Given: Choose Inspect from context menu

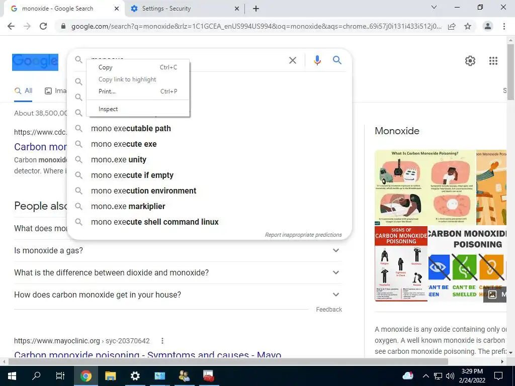Looking at the screenshot, I should [138, 109].
